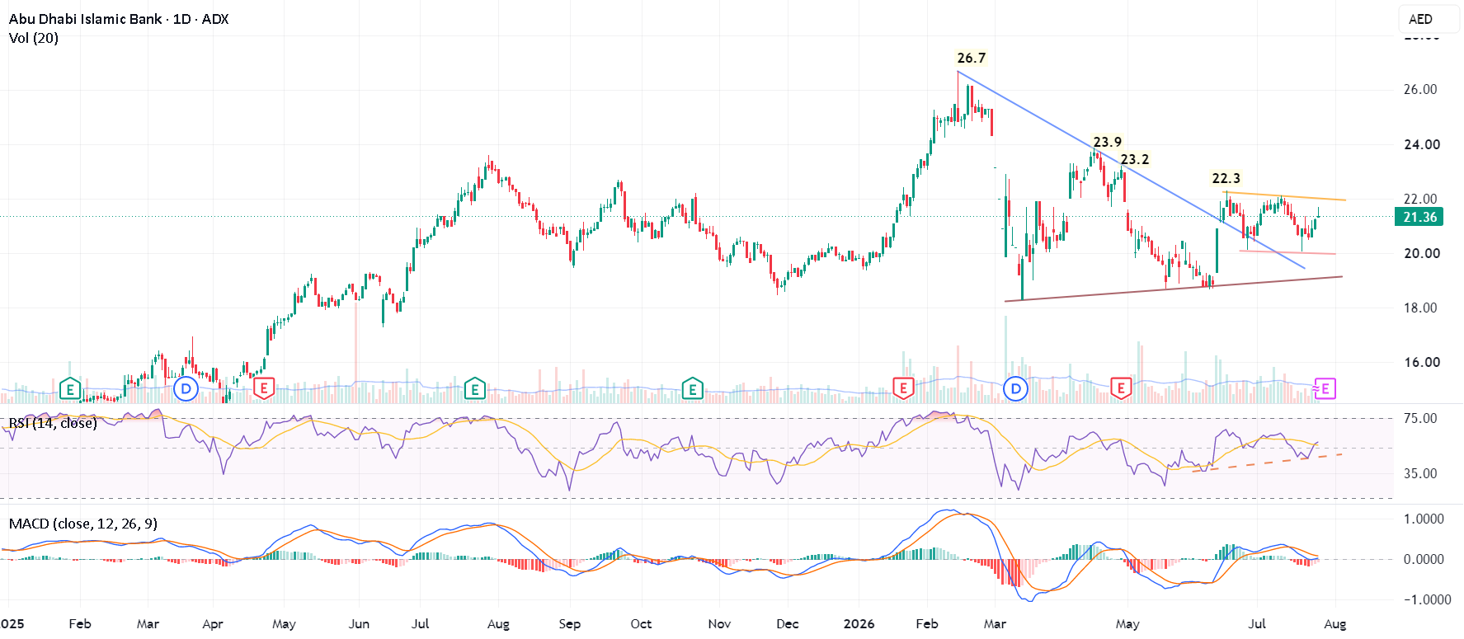
Task: Click the Dec label on time axis
Action: point(788,623)
